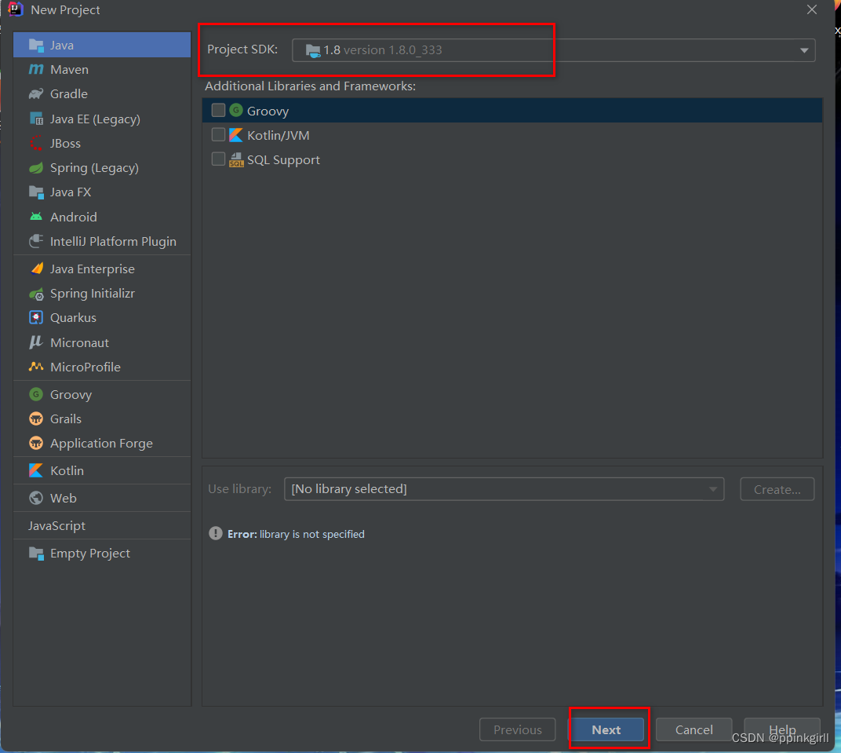This screenshot has height=753, width=841.
Task: Click 'Error: library is not specified' message
Action: pyautogui.click(x=296, y=534)
